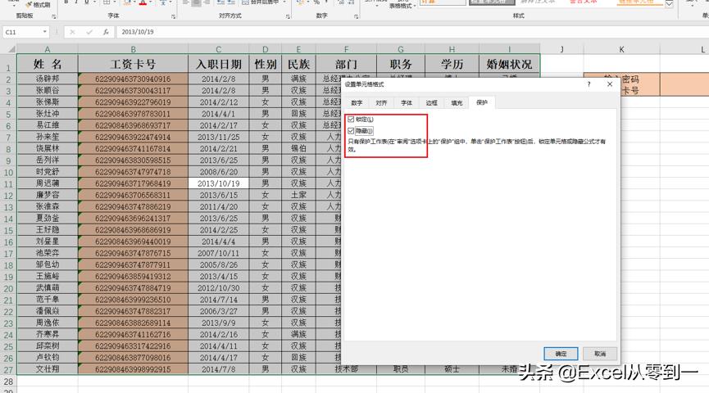709x393 pixels.
Task: Open the Name Box dropdown next to C11
Action: click(x=45, y=32)
